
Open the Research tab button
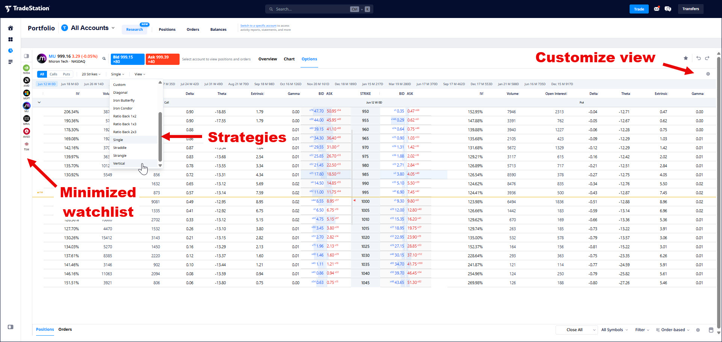click(134, 29)
